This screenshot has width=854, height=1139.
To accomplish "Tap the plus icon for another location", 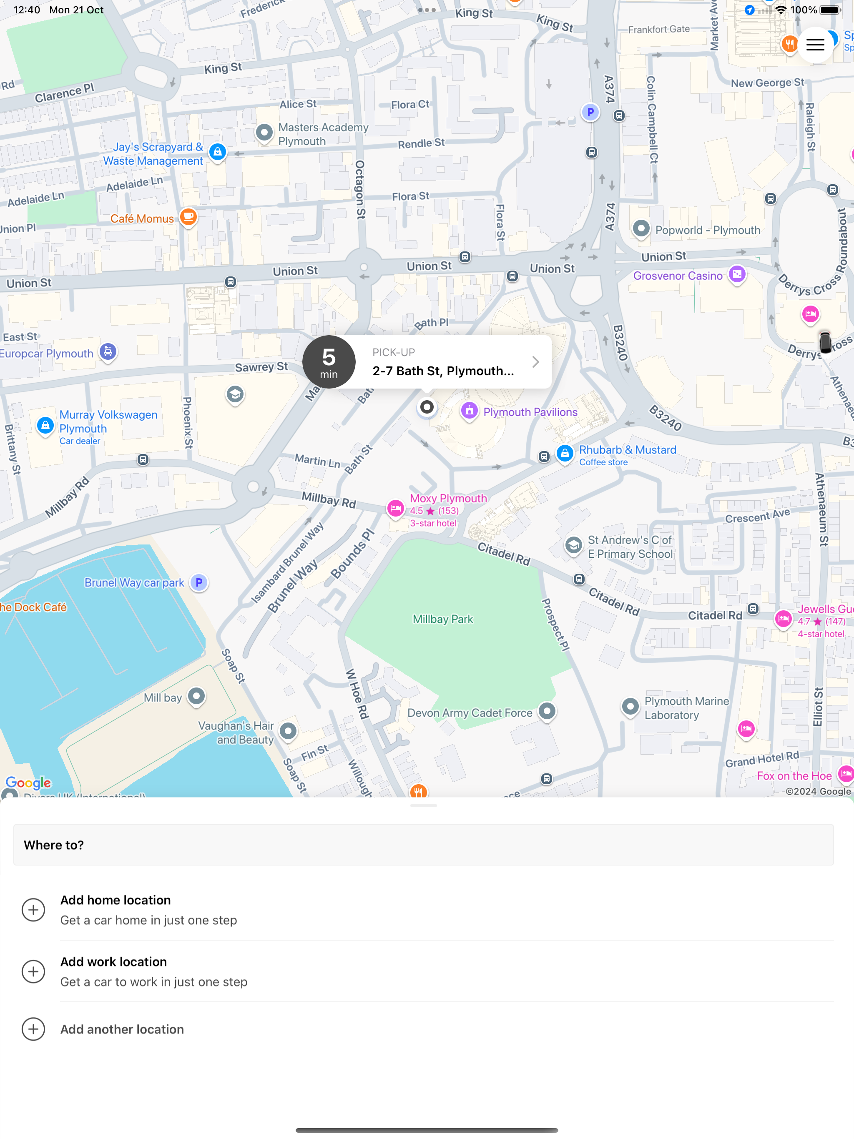I will click(x=33, y=1029).
